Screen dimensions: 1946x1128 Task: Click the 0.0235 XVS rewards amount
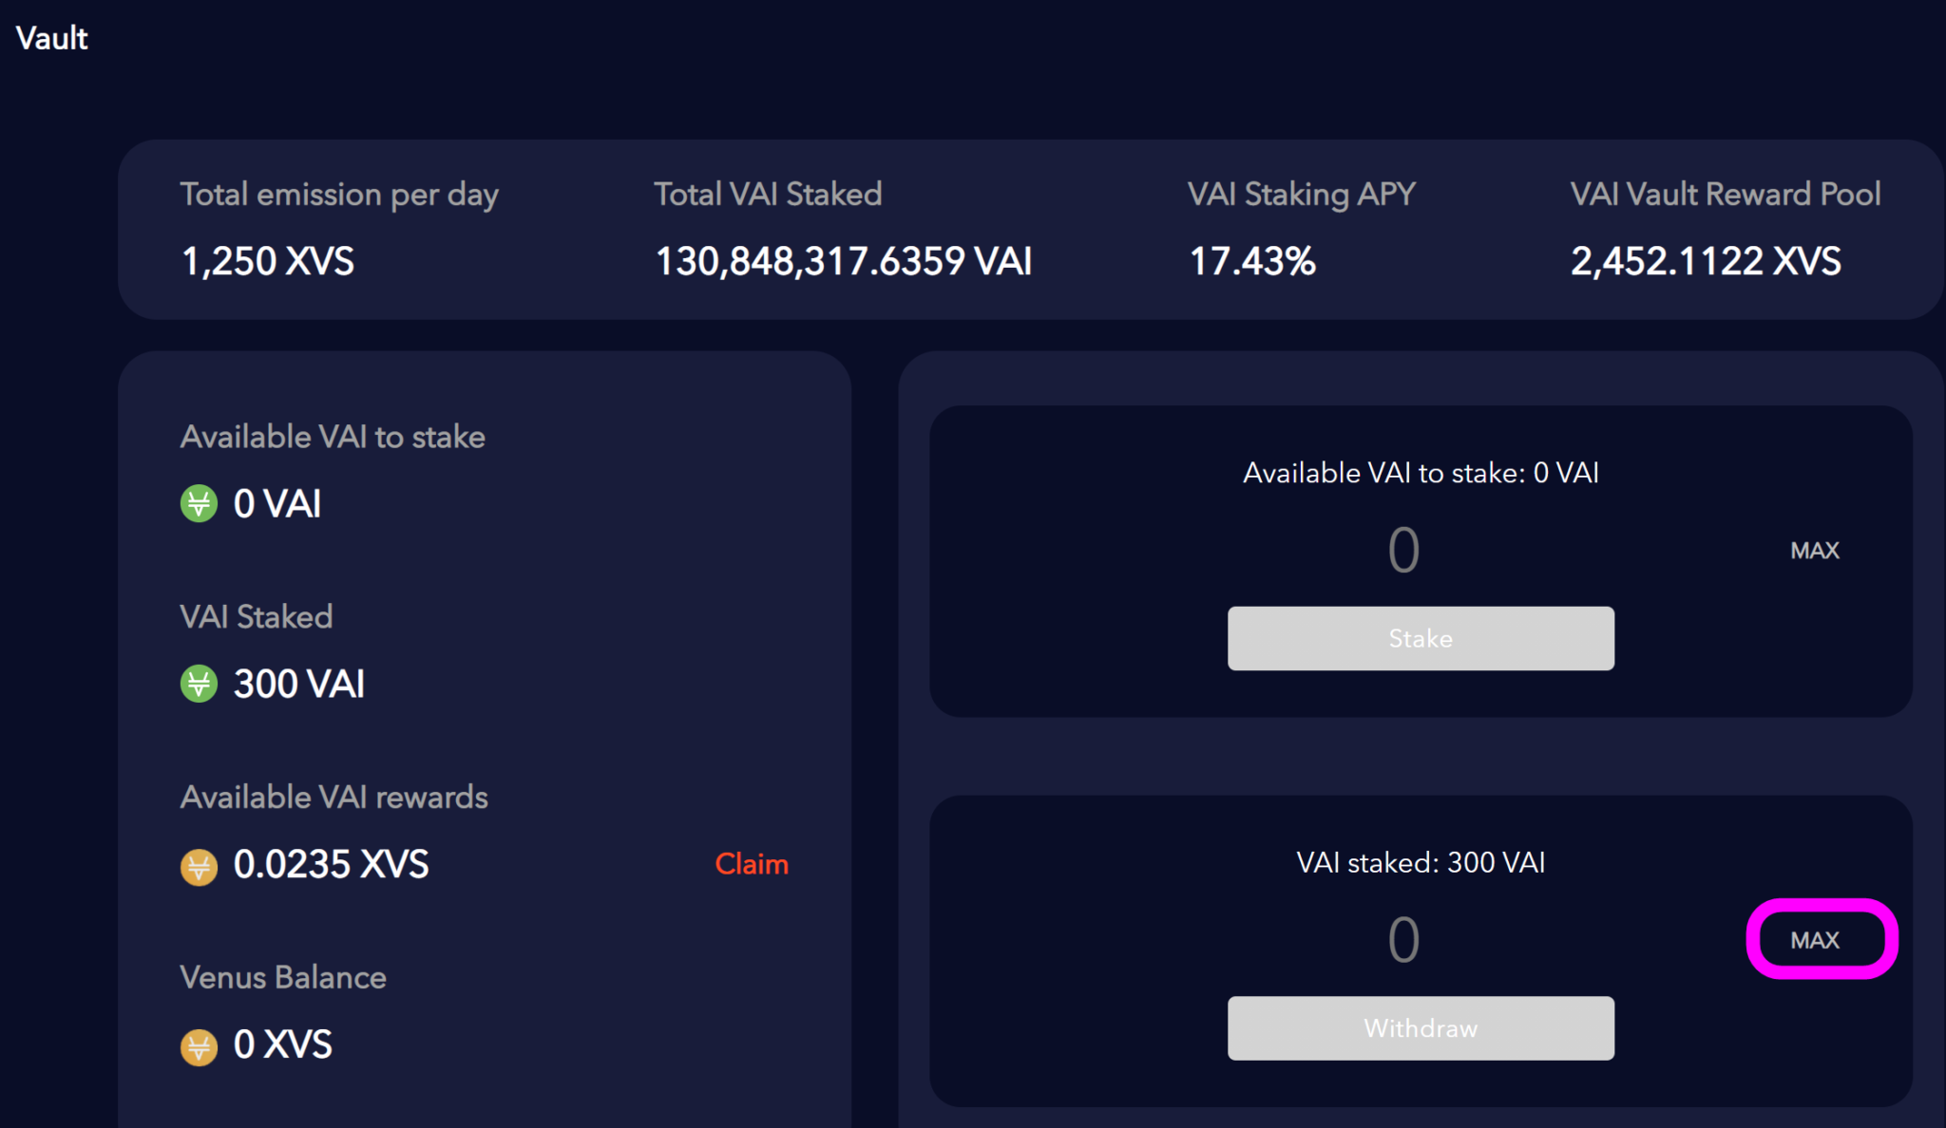tap(331, 864)
